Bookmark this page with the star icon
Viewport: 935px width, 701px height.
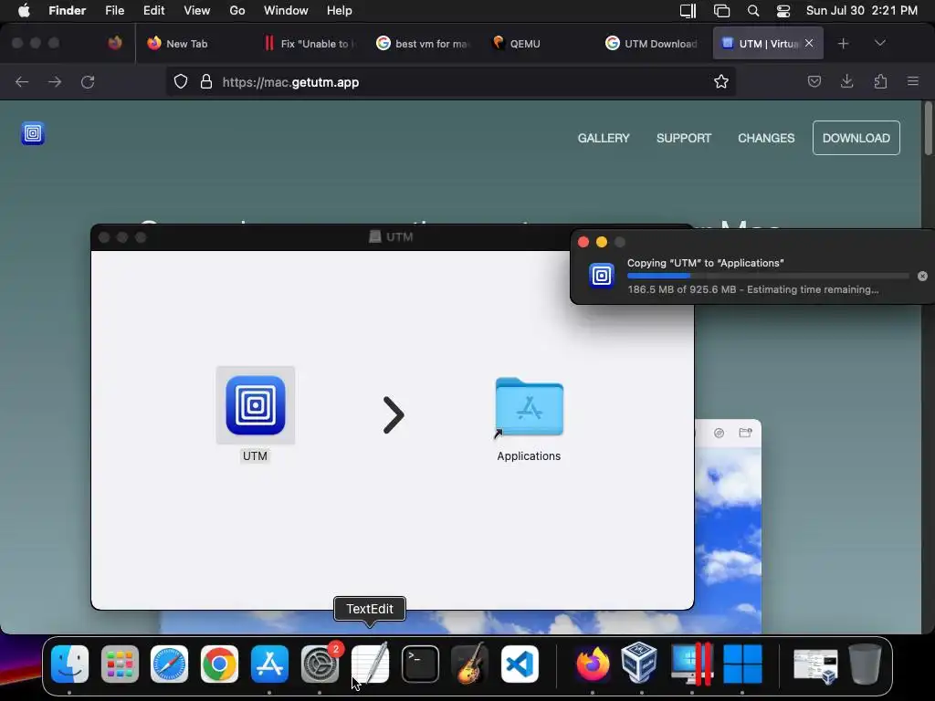coord(721,81)
